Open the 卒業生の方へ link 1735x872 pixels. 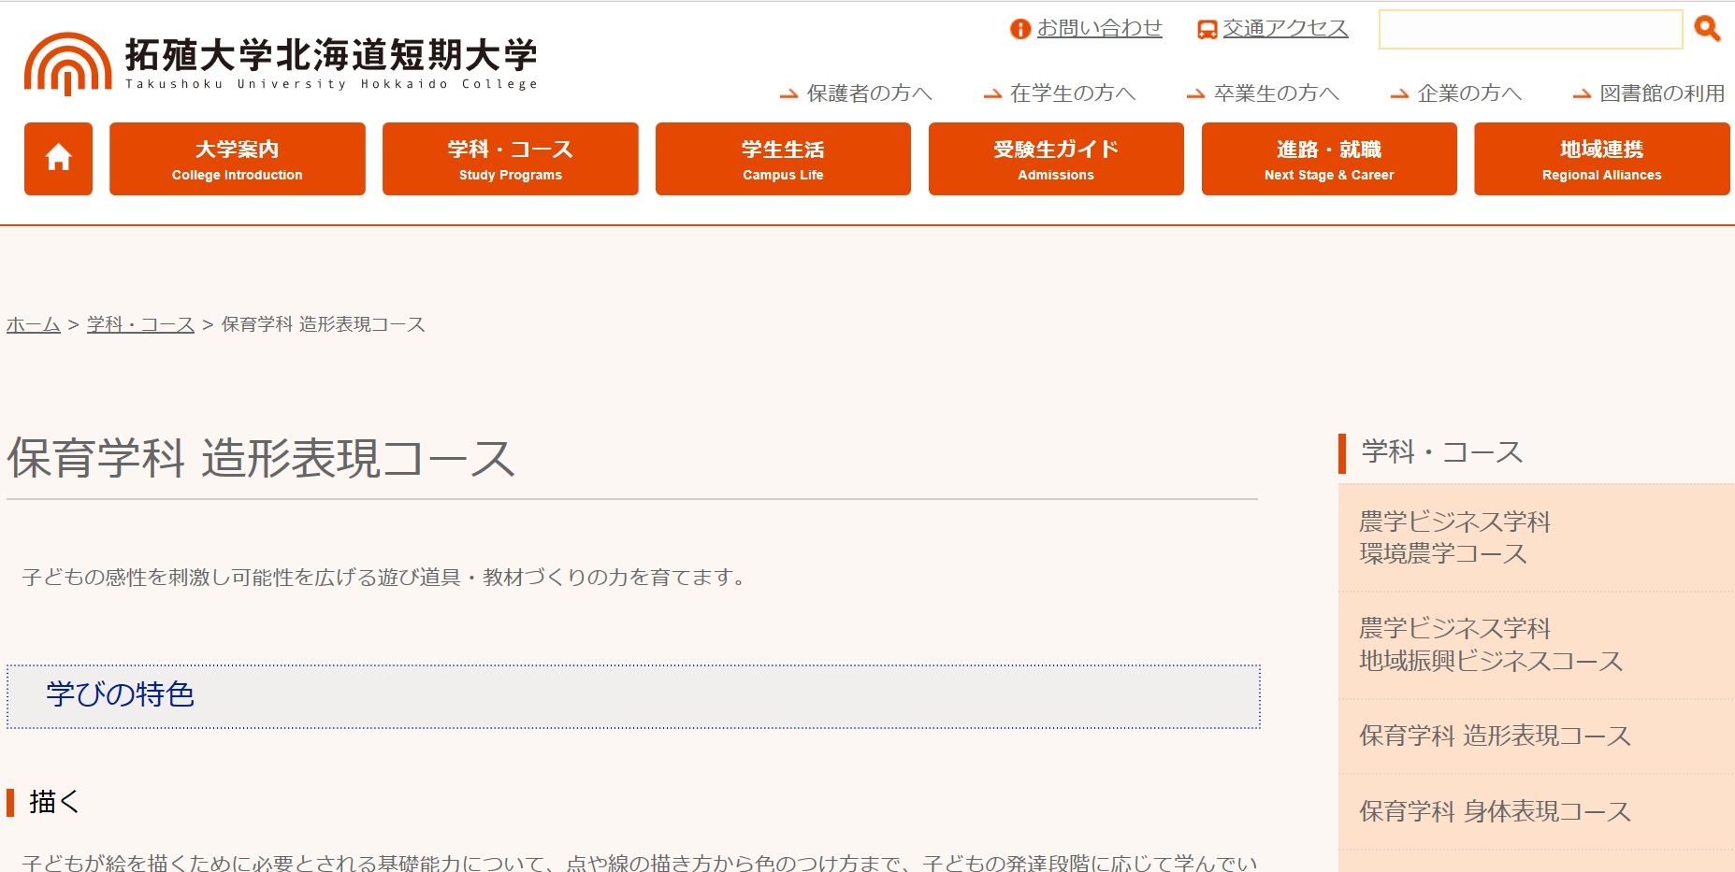click(1276, 93)
